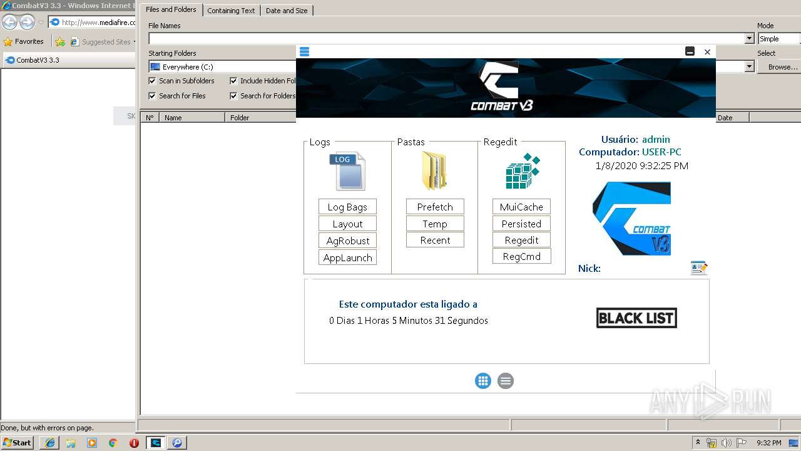
Task: Open the Windows Start menu
Action: click(x=17, y=443)
